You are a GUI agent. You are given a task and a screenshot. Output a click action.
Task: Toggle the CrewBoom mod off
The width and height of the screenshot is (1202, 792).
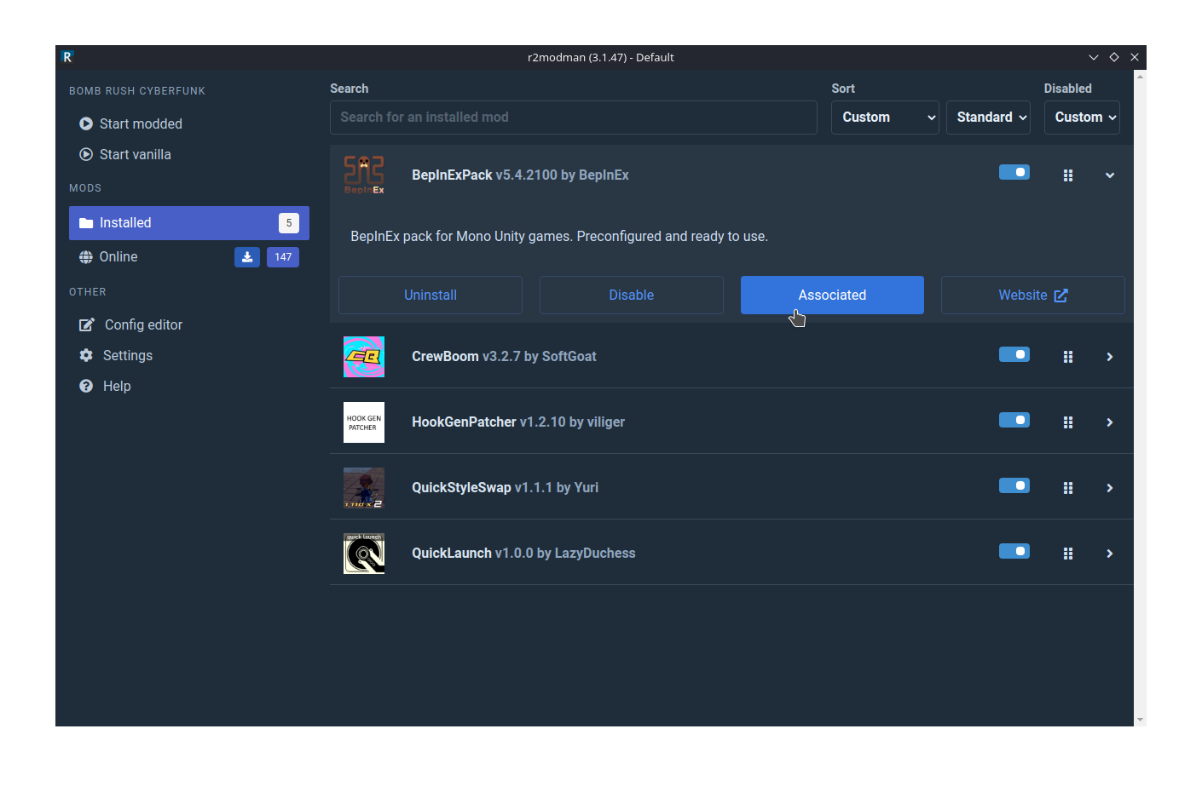[1014, 354]
